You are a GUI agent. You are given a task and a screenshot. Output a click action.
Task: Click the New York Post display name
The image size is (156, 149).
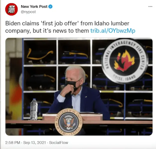34,6
